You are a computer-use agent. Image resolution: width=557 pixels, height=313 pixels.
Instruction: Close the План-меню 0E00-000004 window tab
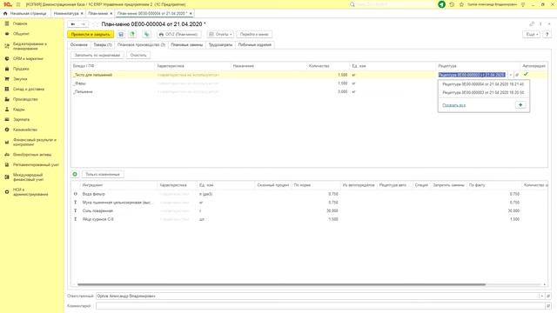tap(191, 14)
